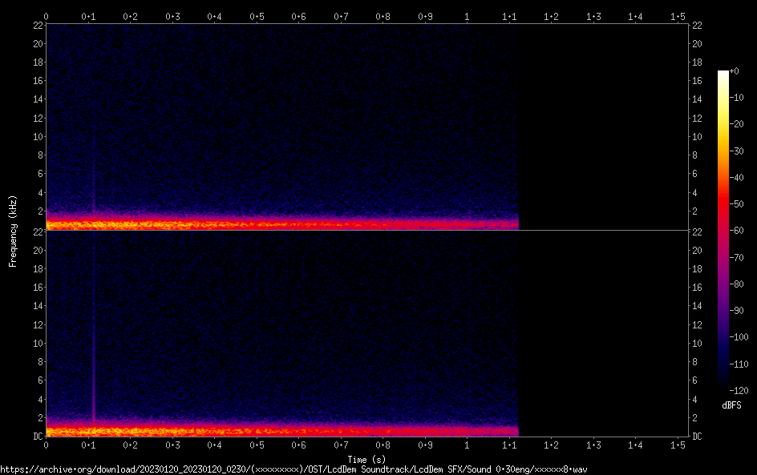Click the -60 label on the color scale

(x=742, y=230)
